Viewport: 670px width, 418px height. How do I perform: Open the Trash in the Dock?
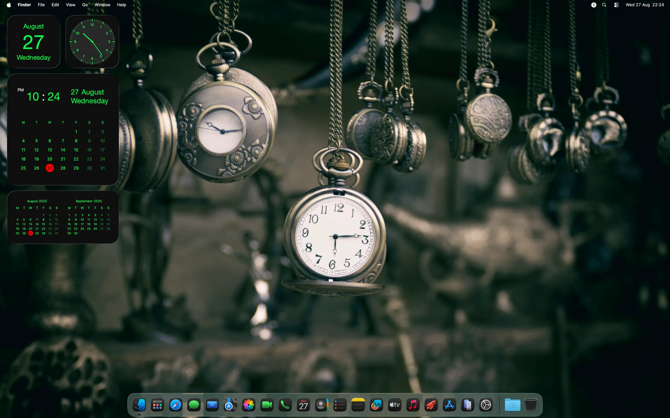coord(531,405)
